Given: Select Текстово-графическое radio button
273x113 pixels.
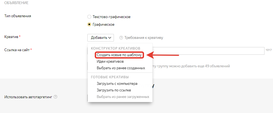Looking at the screenshot, I should [89, 17].
